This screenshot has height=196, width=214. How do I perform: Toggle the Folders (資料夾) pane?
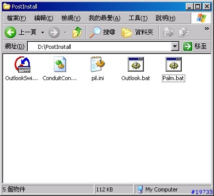pos(137,32)
